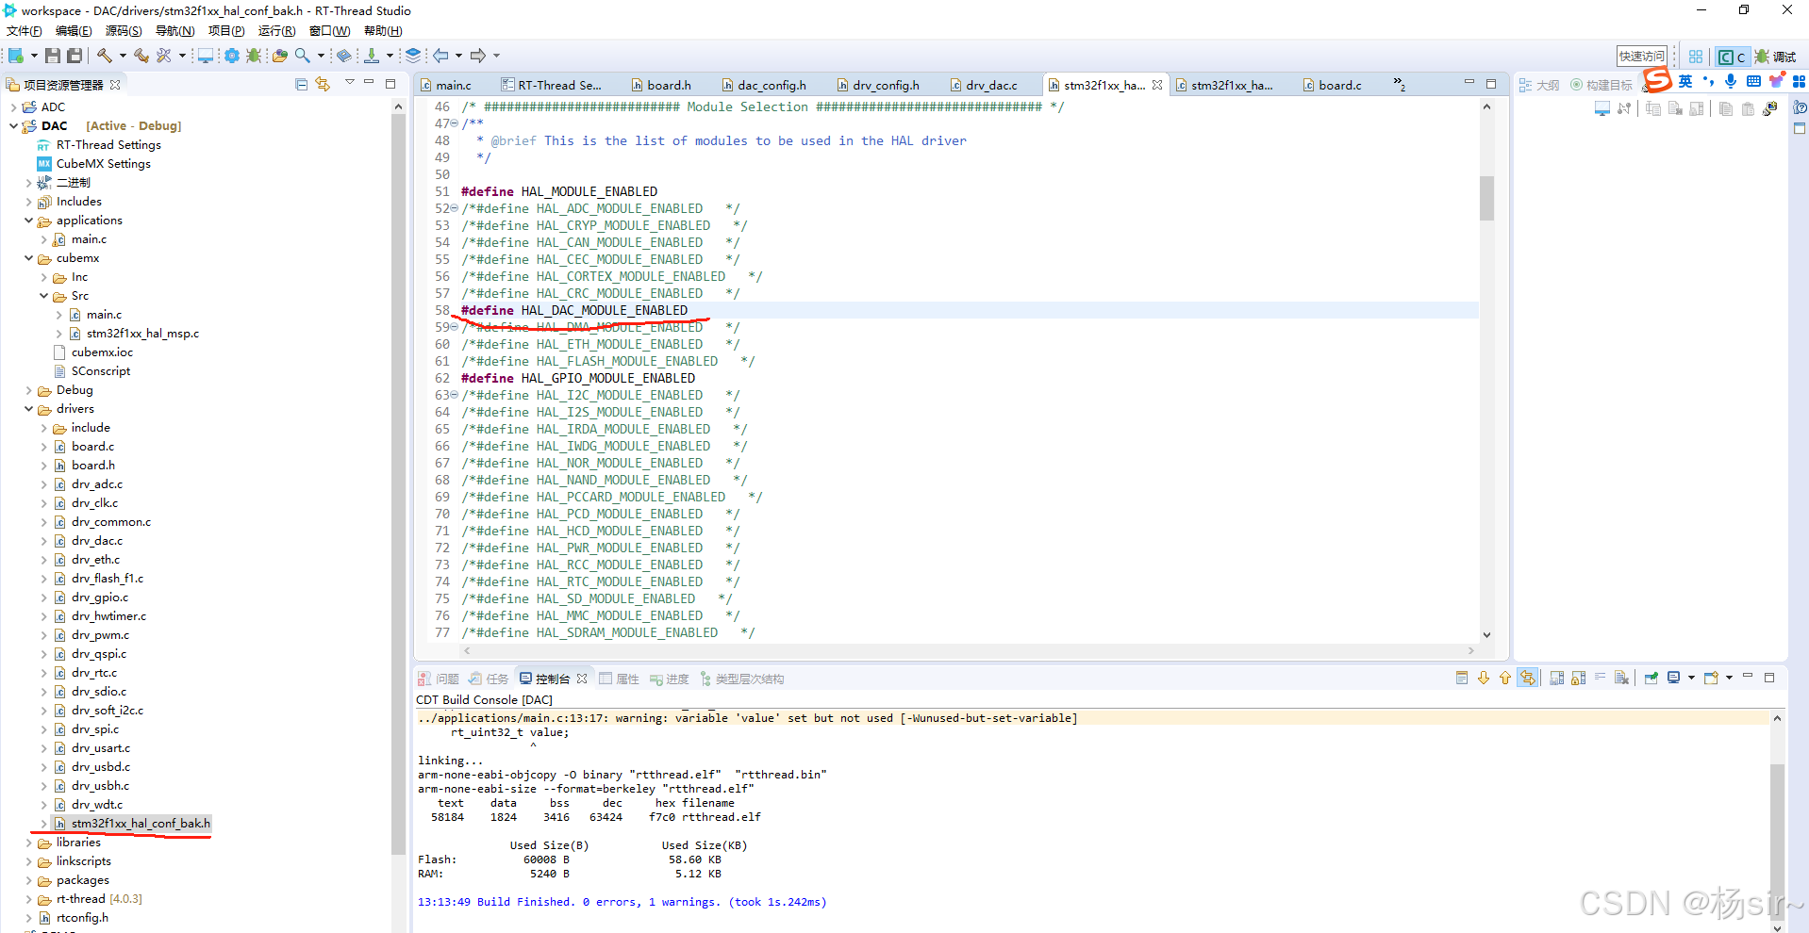Click the Sogou soft keyboard icon

tap(1753, 82)
